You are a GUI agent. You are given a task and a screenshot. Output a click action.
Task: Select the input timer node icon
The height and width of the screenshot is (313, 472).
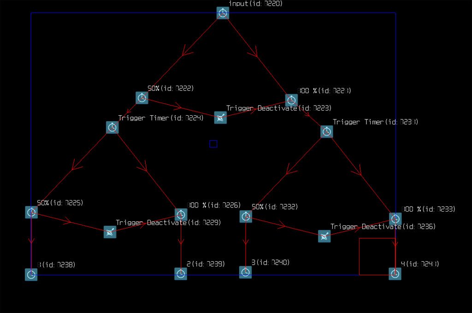click(223, 13)
